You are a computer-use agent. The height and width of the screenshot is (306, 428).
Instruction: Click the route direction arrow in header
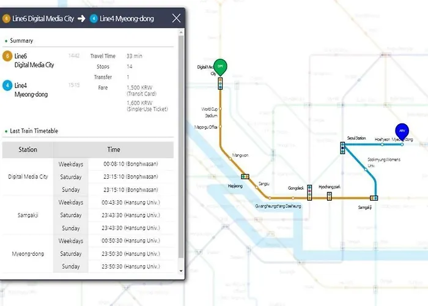tap(81, 18)
